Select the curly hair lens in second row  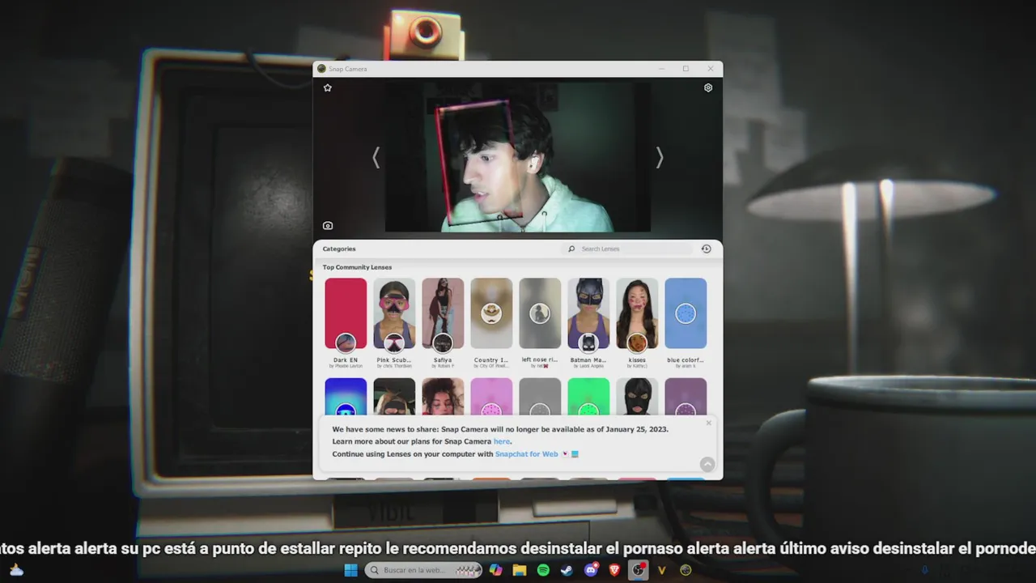click(x=443, y=396)
